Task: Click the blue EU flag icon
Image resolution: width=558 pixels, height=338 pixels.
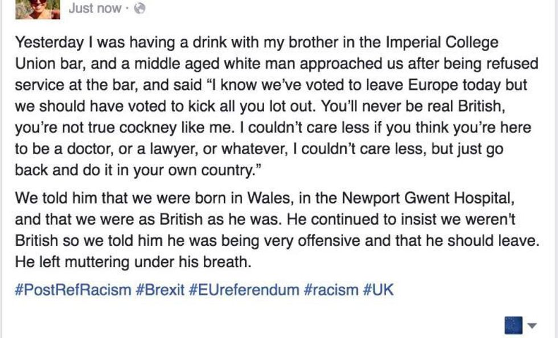Action: coord(513,325)
